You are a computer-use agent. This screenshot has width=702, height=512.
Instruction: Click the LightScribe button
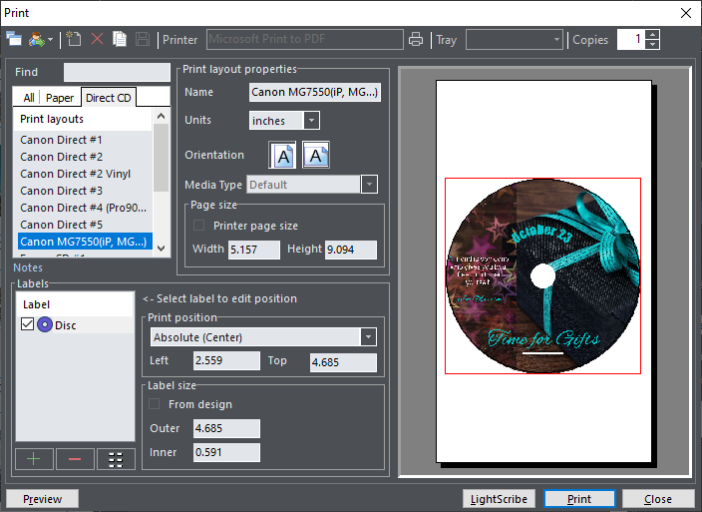pos(499,499)
